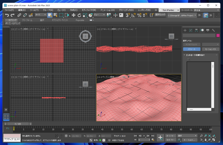Viewport: 223px width, 145px height.
Task: Activate the Select and Move tool
Action: 74,15
